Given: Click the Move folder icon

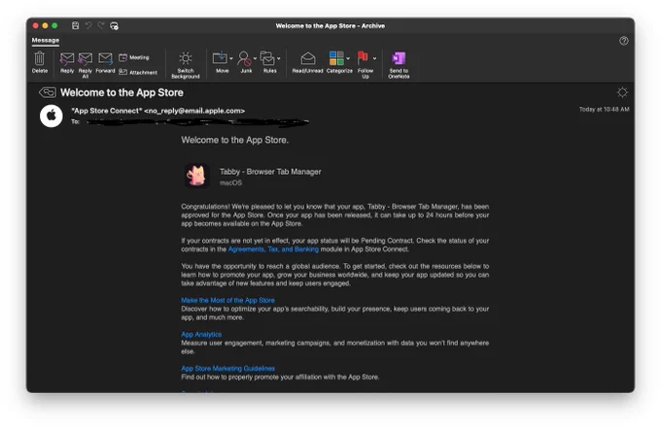Looking at the screenshot, I should pos(220,58).
